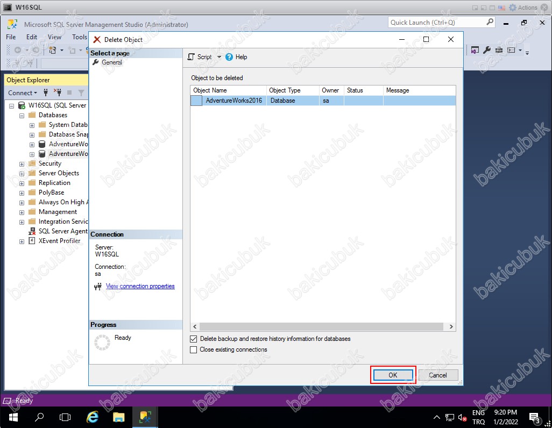Expand the Replication node
The width and height of the screenshot is (552, 428).
coord(22,183)
